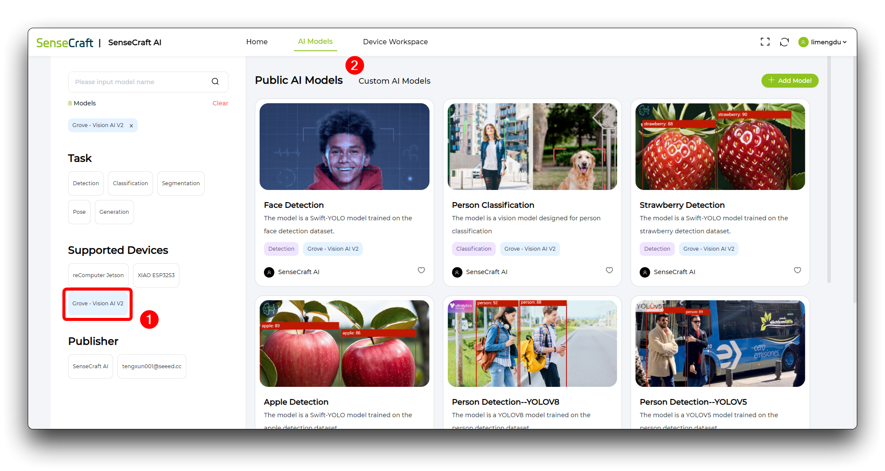This screenshot has width=885, height=471.
Task: Select the Public AI Models tab
Action: coord(299,80)
